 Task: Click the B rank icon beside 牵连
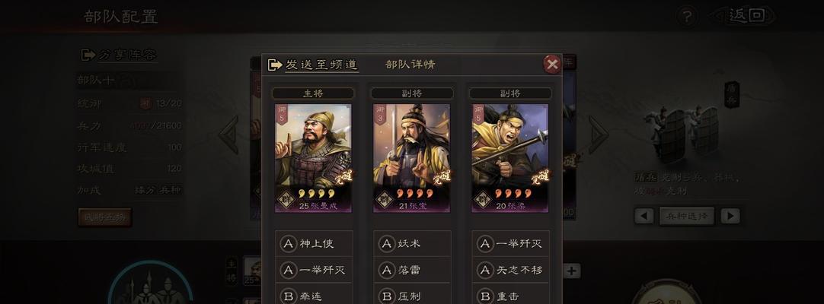point(289,296)
